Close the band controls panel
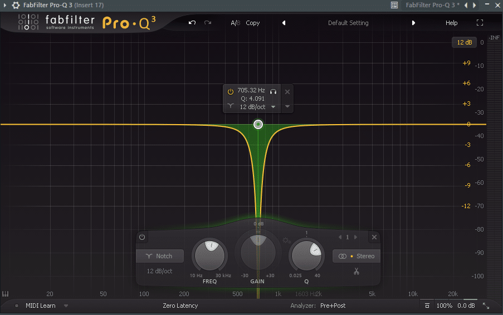Screen dimensions: 503x315 (x=374, y=237)
